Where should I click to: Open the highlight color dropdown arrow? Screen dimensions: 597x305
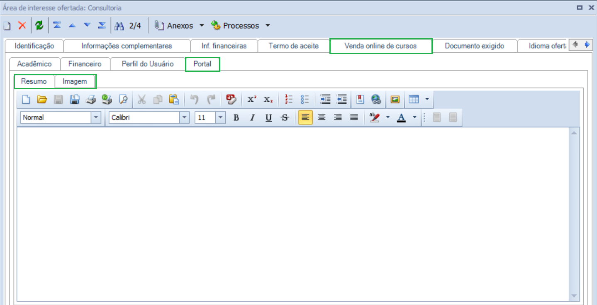click(388, 117)
